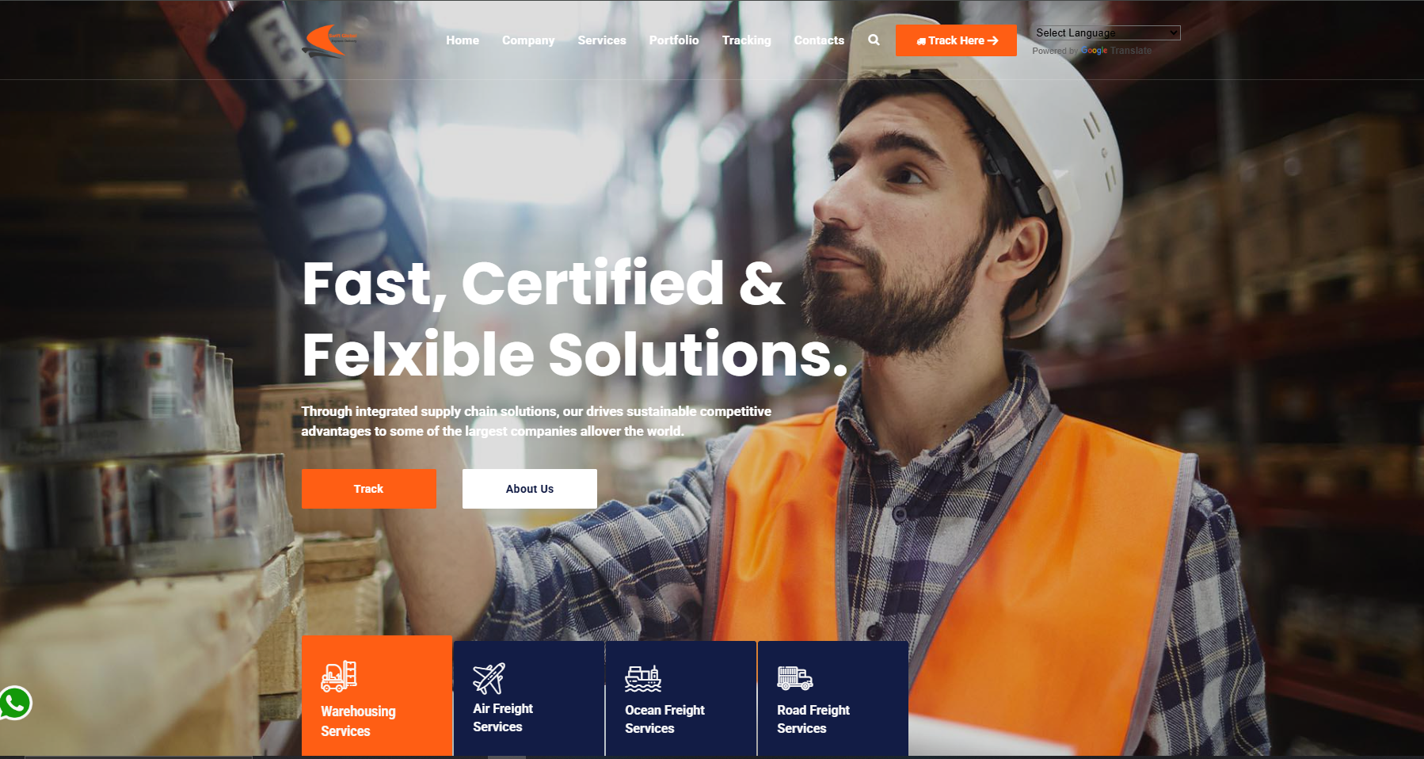Viewport: 1424px width, 759px height.
Task: Open WhatsApp chat bubble icon
Action: pos(15,703)
